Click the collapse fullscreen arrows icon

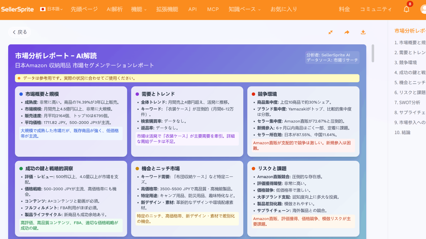[330, 32]
